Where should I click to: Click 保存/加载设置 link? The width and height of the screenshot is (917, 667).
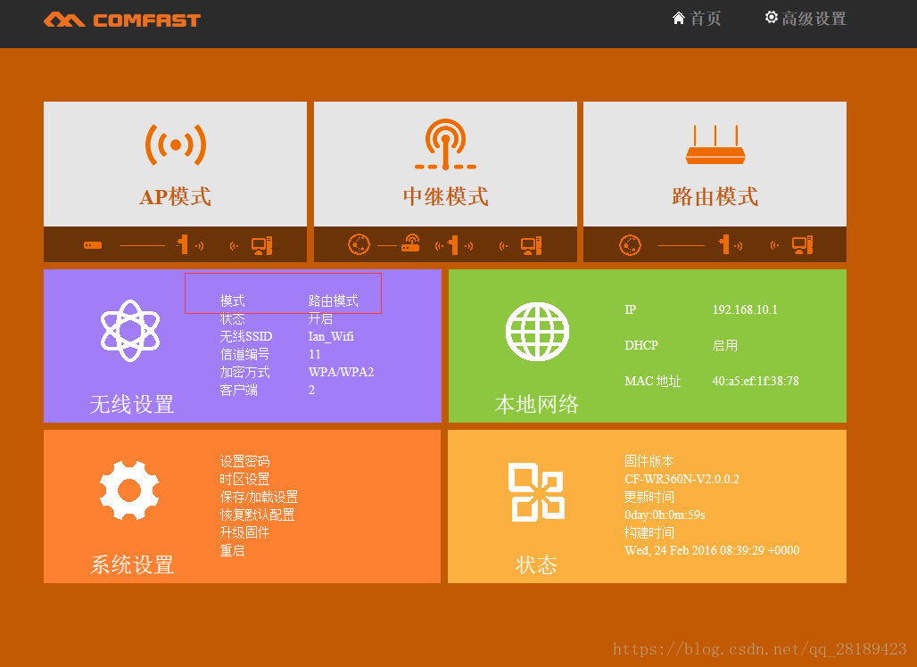259,497
